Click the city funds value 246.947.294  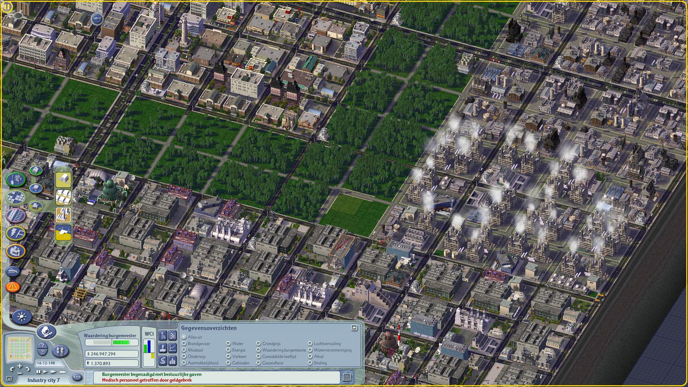click(111, 354)
